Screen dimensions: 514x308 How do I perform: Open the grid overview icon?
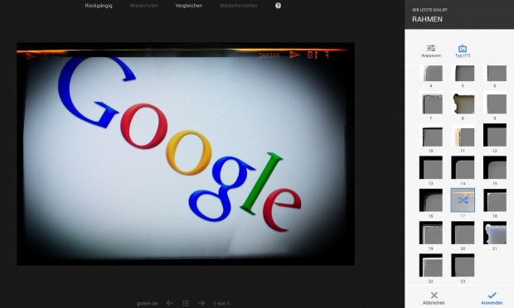[186, 303]
